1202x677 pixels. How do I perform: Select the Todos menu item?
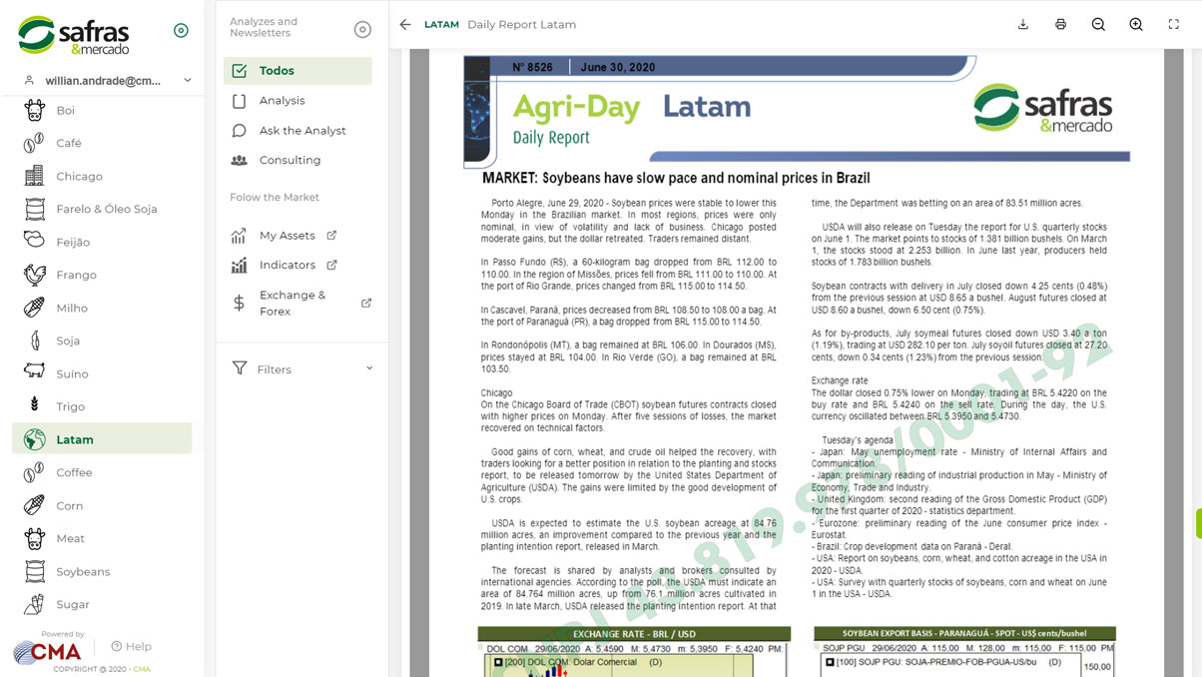click(x=298, y=71)
